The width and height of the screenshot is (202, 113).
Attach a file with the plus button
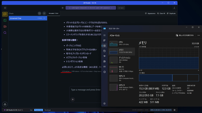pos(73,99)
